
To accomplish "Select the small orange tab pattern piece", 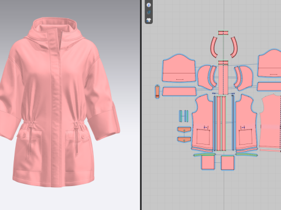I will click(x=157, y=92).
